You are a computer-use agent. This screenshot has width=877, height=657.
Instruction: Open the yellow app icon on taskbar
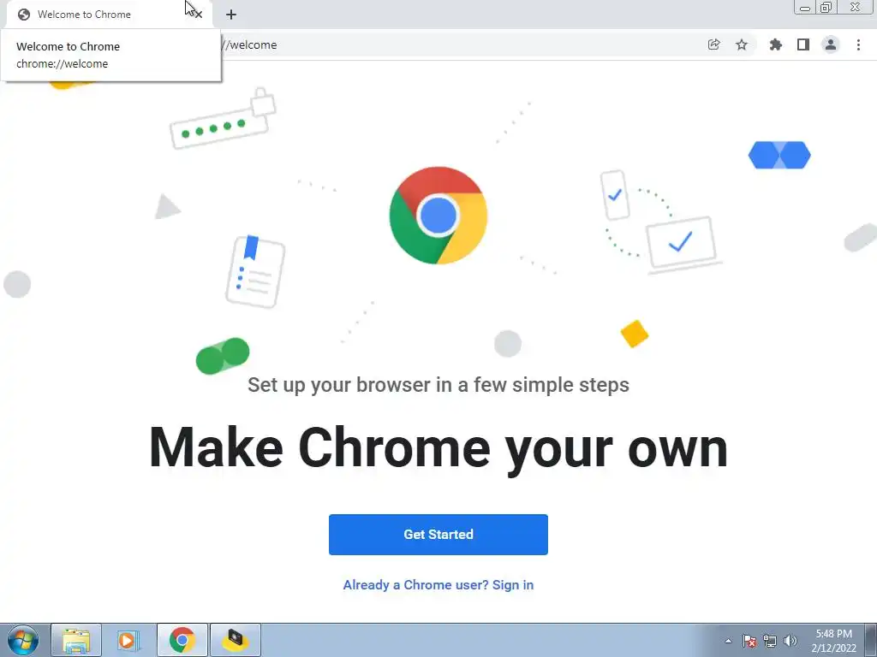click(236, 640)
